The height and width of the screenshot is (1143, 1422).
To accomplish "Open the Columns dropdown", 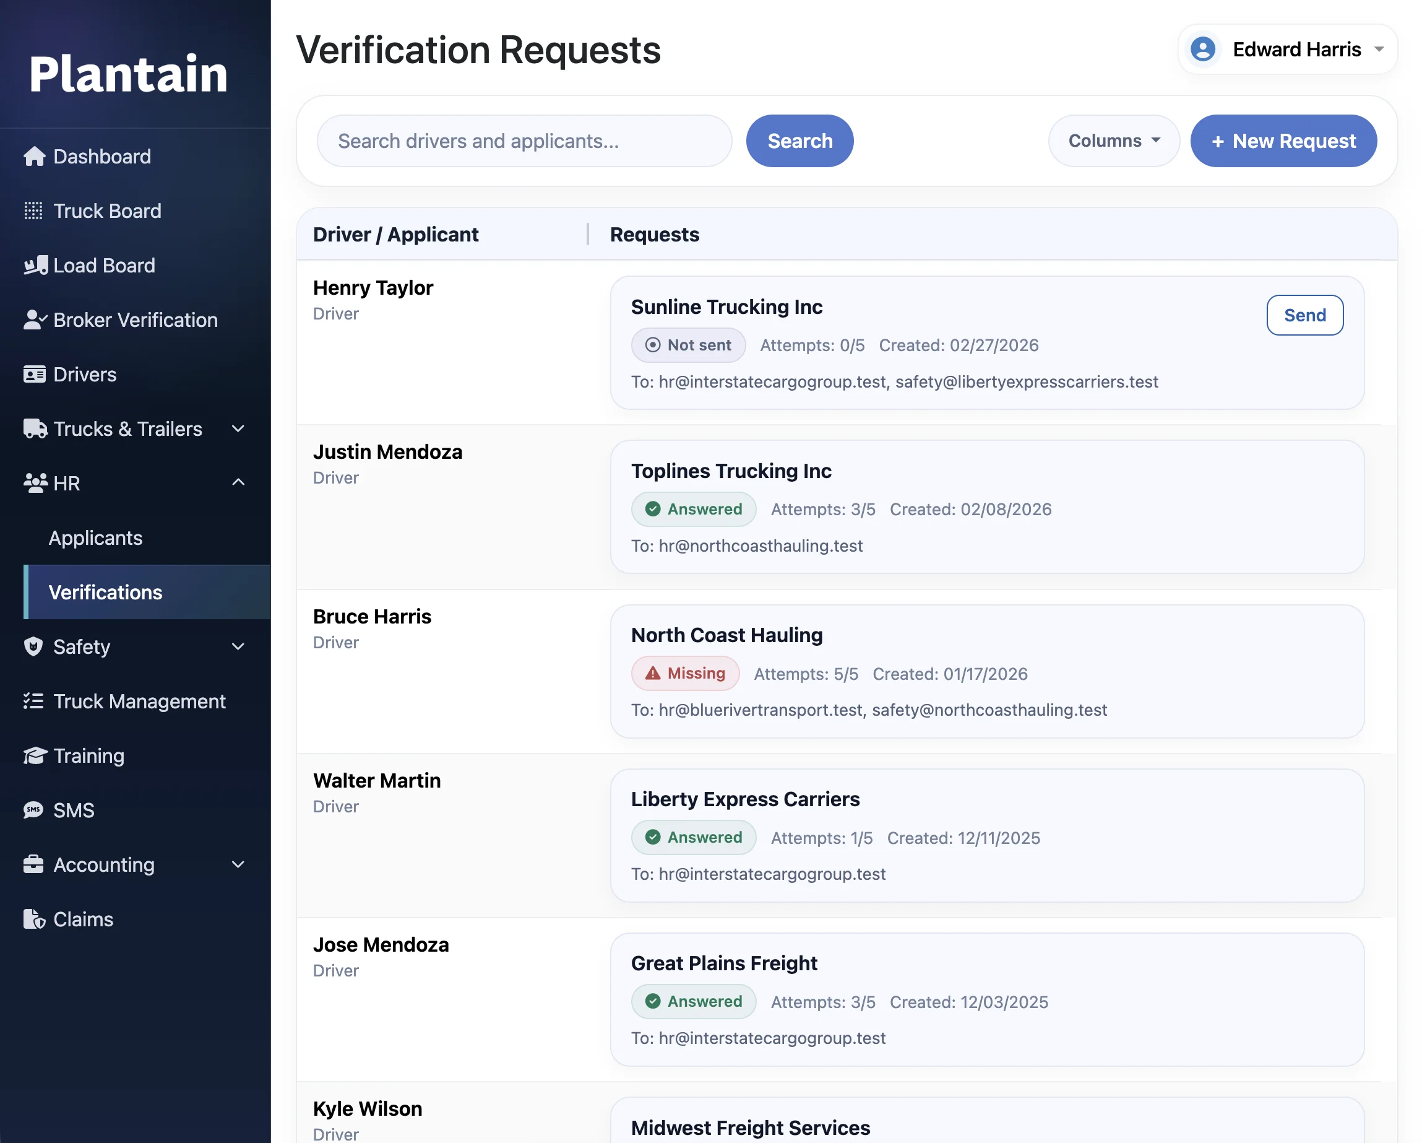I will [x=1113, y=141].
